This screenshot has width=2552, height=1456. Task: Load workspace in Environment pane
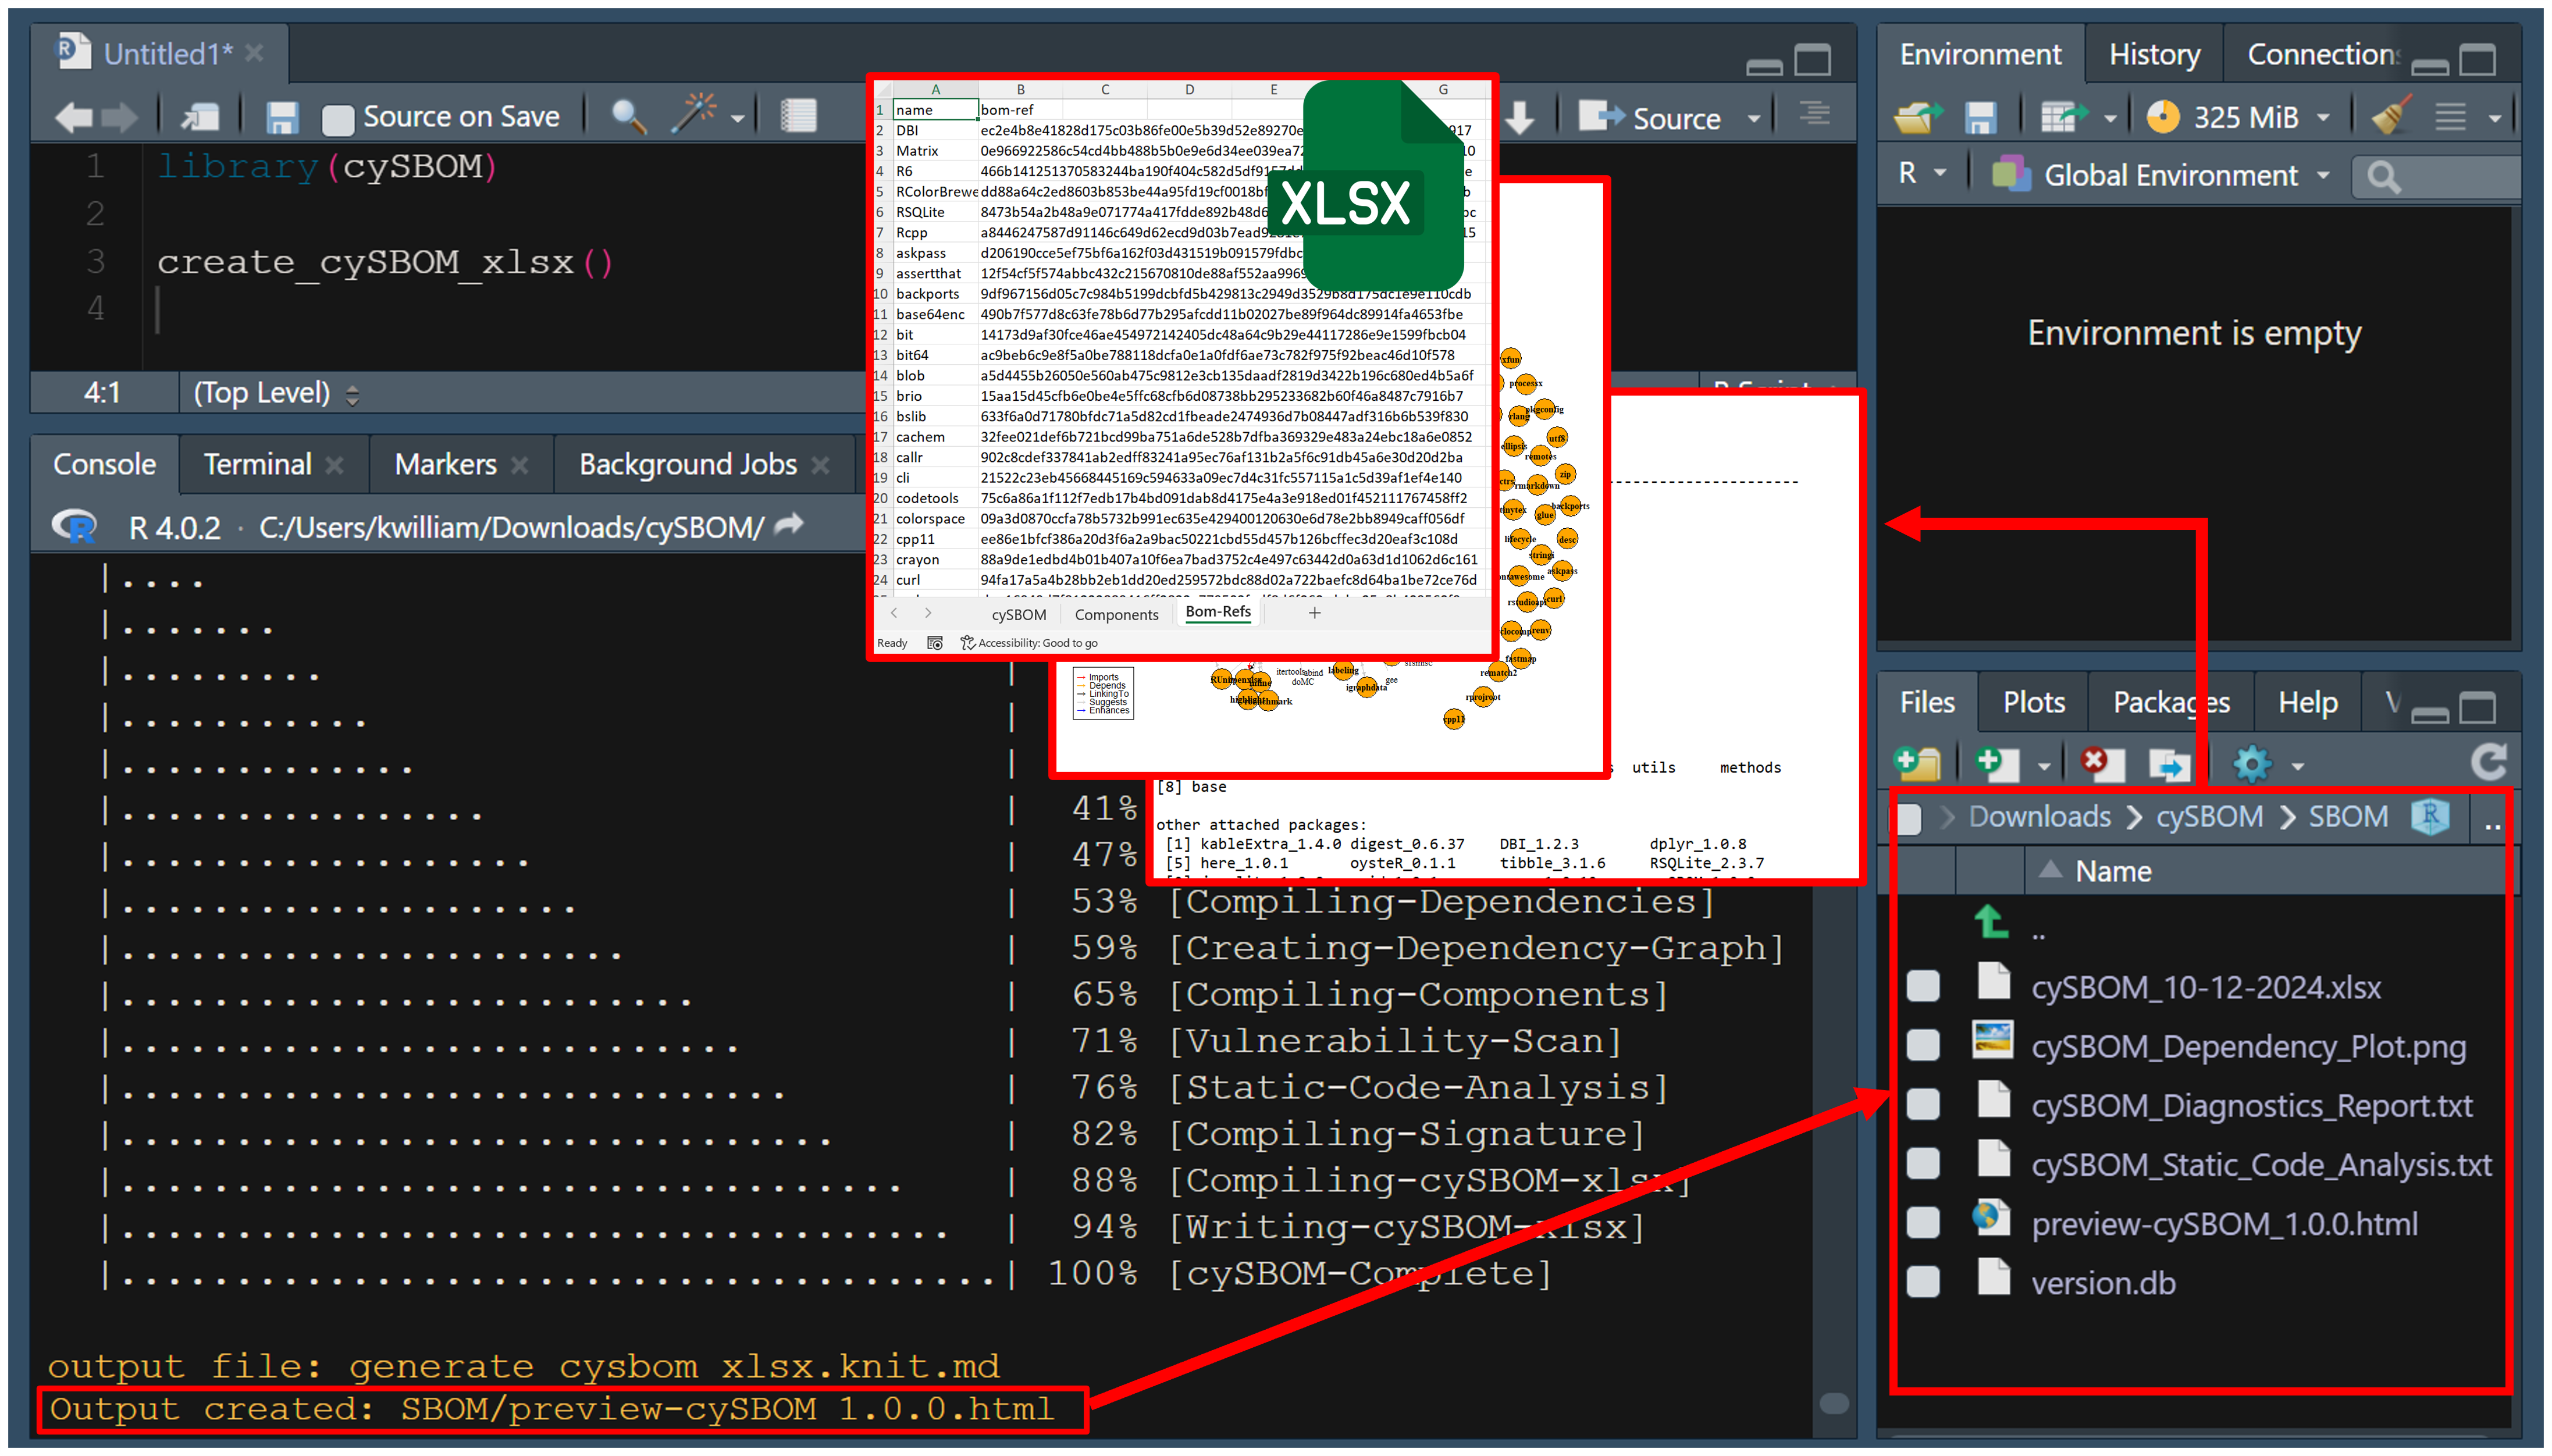point(1918,117)
